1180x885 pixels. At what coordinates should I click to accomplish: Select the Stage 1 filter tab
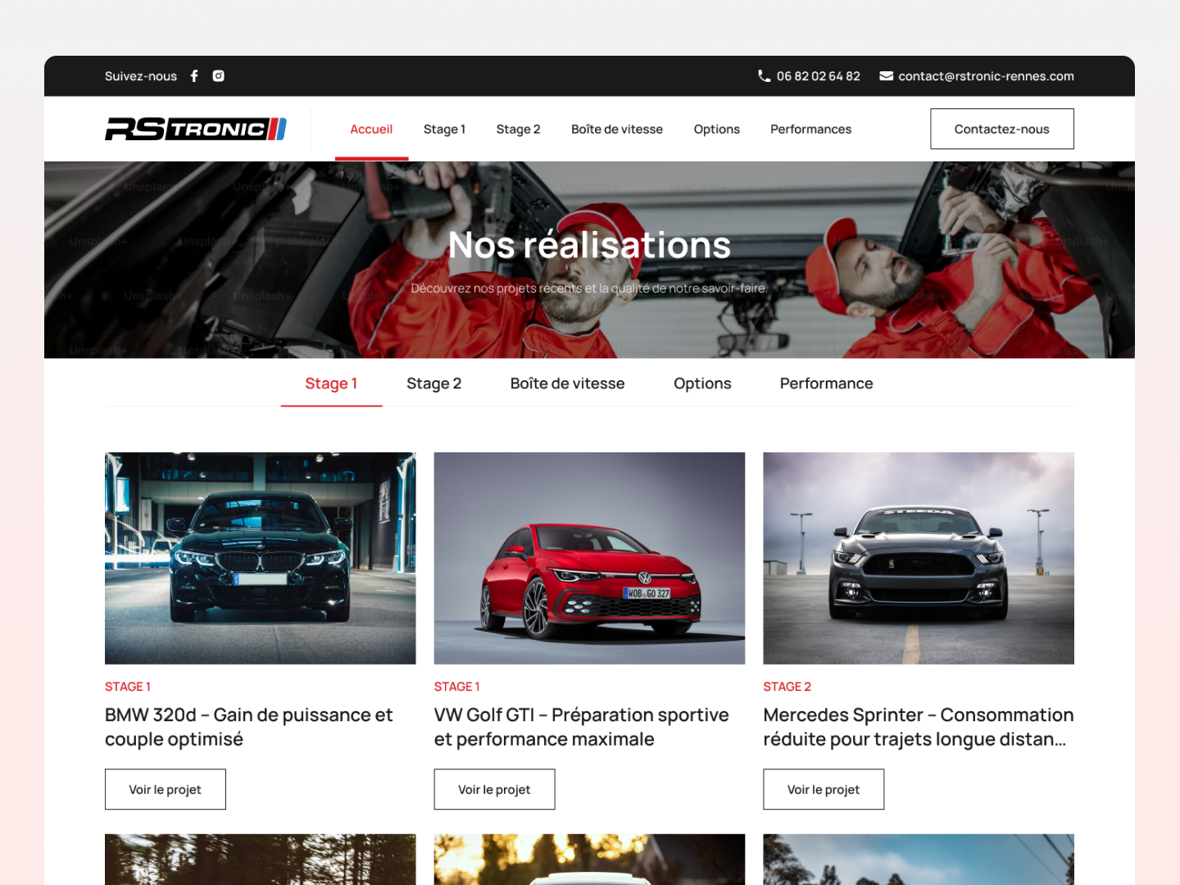(x=331, y=383)
